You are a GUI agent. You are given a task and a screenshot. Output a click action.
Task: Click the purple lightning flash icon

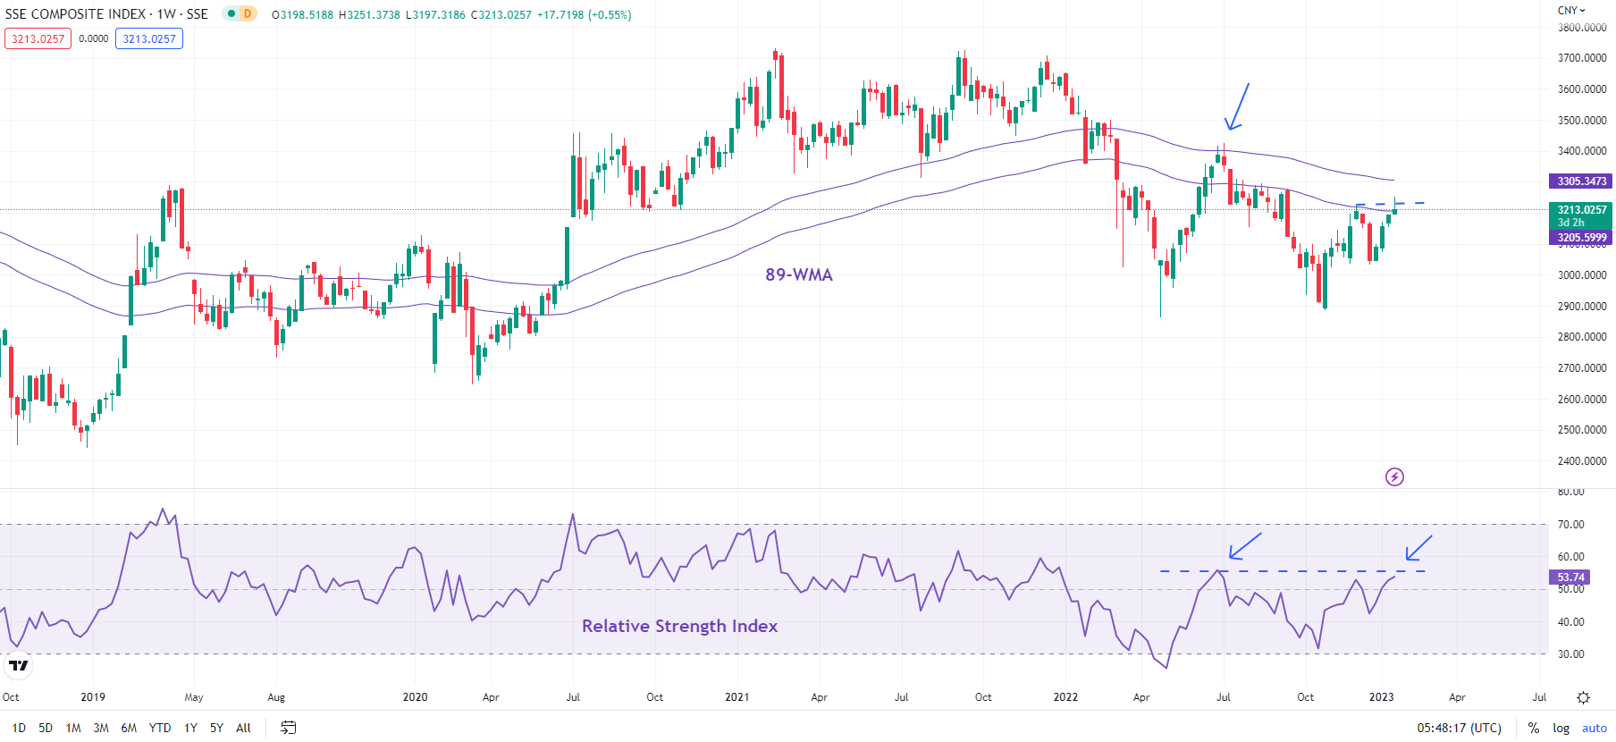tap(1394, 476)
